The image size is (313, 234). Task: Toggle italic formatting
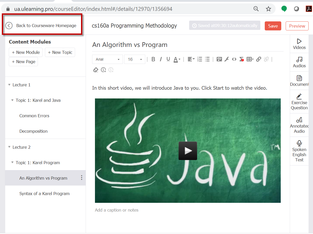click(x=161, y=59)
